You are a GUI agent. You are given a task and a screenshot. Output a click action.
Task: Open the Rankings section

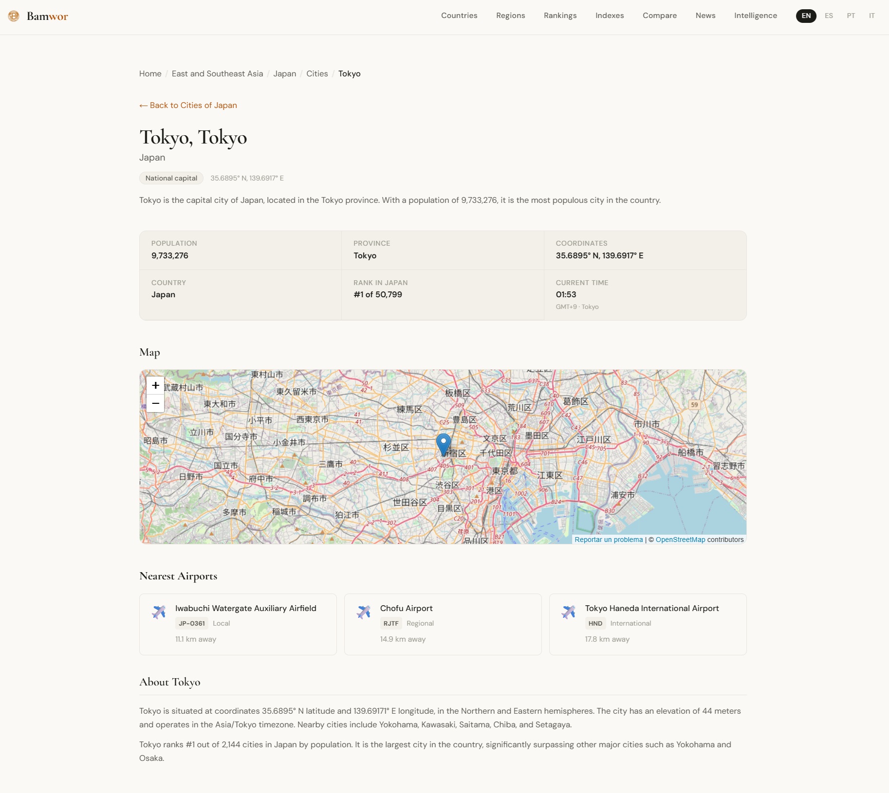coord(559,16)
